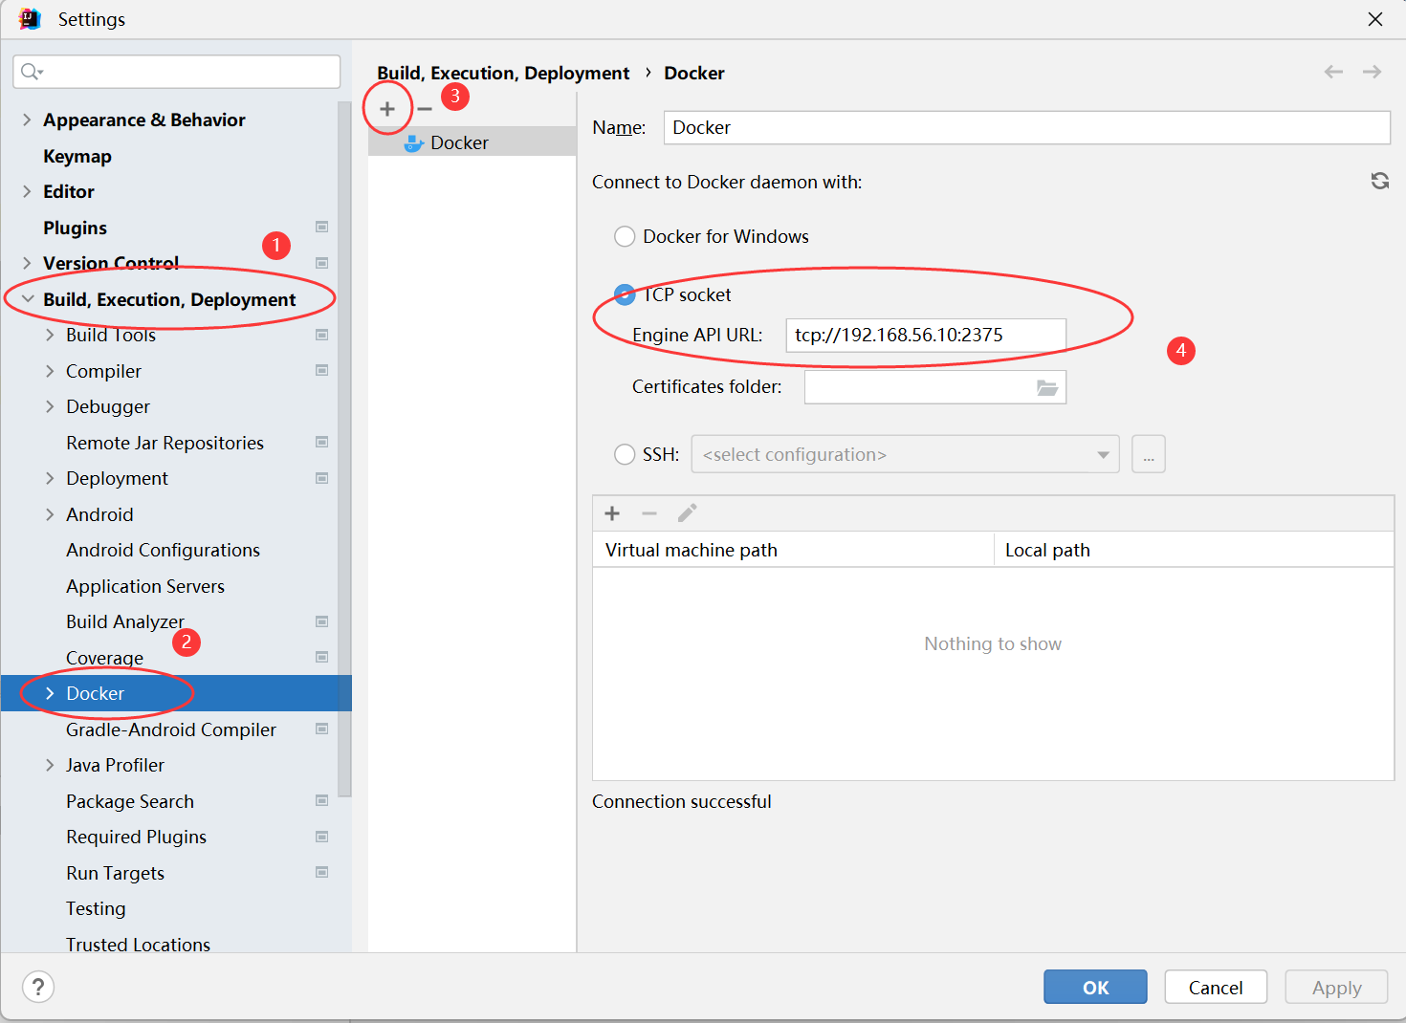Screen dimensions: 1406x1023
Task: Select the Docker whale connection entry
Action: (x=472, y=142)
